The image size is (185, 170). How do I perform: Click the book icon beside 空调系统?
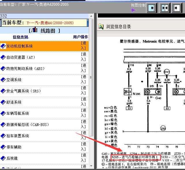3,80
